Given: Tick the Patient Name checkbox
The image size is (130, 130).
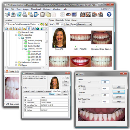Looking at the screenshot, I should pyautogui.click(x=25, y=102).
